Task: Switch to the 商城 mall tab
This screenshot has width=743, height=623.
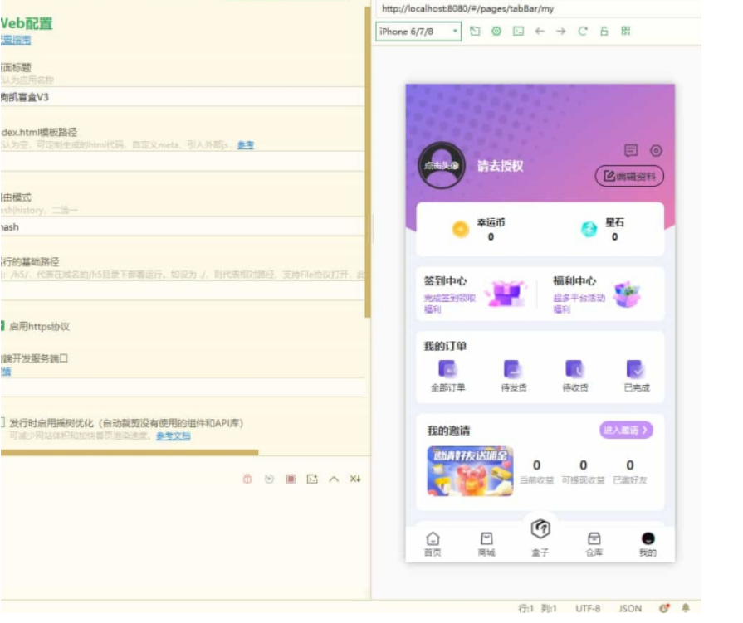Action: (486, 544)
